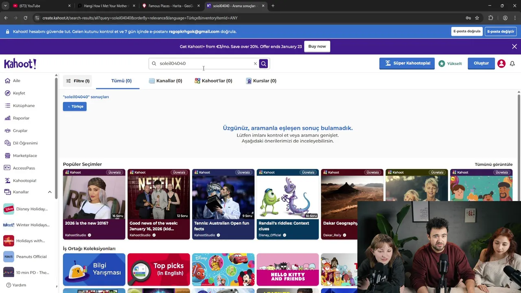Open 'Tennis: Australian Open fun facts' kahoot

click(x=223, y=204)
